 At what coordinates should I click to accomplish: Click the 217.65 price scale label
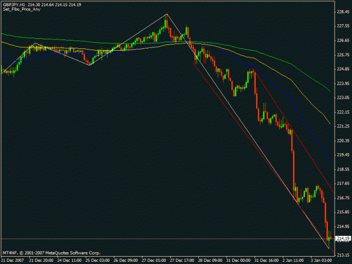[x=343, y=184]
